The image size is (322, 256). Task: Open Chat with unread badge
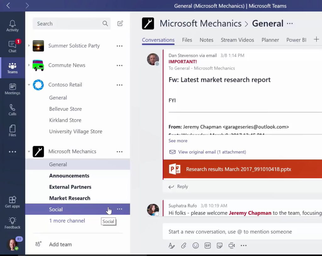tap(12, 47)
